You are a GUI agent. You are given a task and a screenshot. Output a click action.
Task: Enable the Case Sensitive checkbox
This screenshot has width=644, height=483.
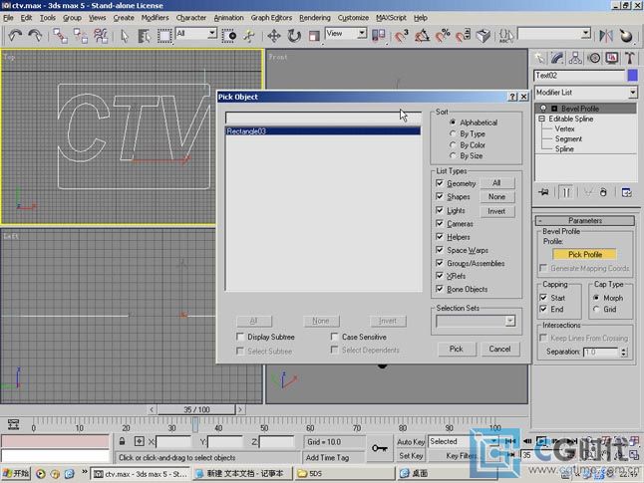(x=335, y=337)
